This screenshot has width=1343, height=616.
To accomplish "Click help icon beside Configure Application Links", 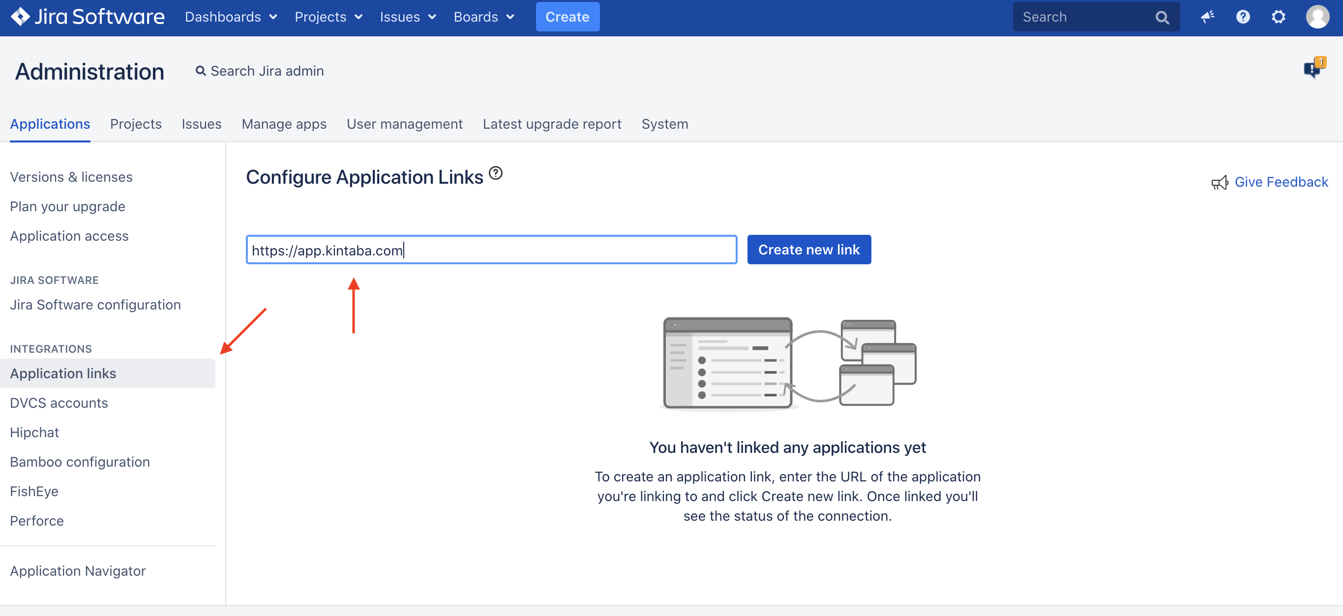I will pyautogui.click(x=495, y=173).
